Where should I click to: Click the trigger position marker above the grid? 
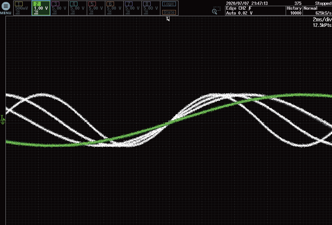click(168, 19)
